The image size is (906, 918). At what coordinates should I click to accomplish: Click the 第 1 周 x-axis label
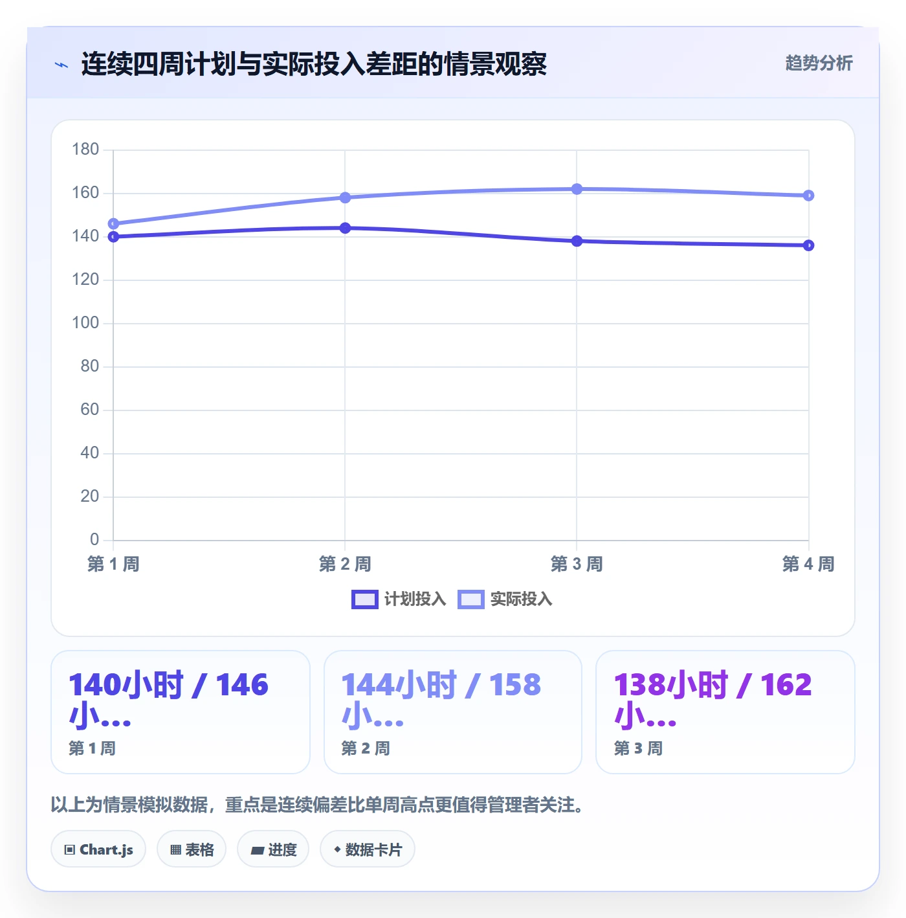click(113, 564)
